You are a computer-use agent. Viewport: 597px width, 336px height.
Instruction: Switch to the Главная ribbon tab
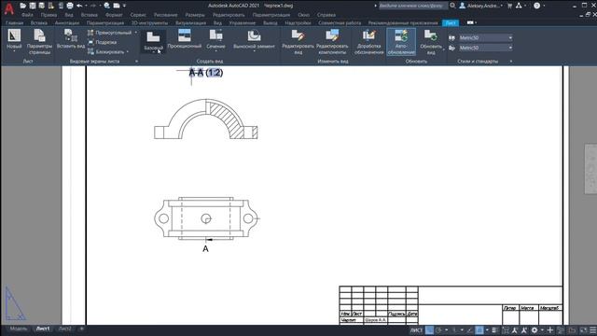tap(15, 22)
